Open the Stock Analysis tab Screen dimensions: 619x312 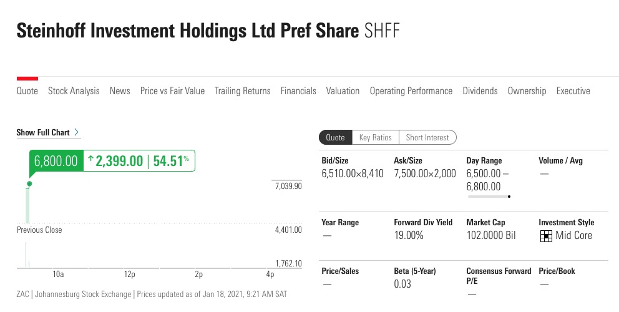74,91
